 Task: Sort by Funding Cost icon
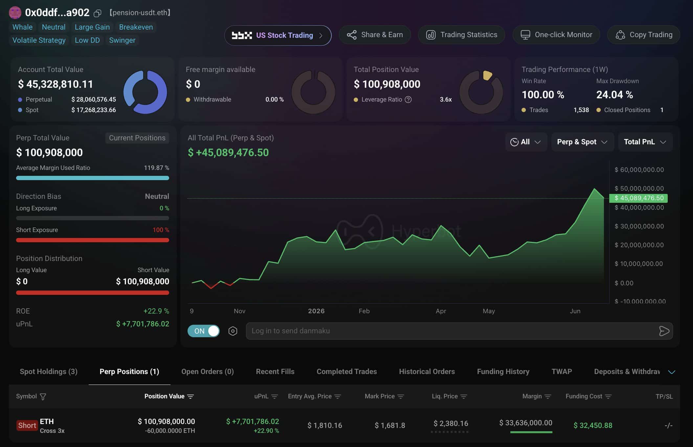[608, 397]
